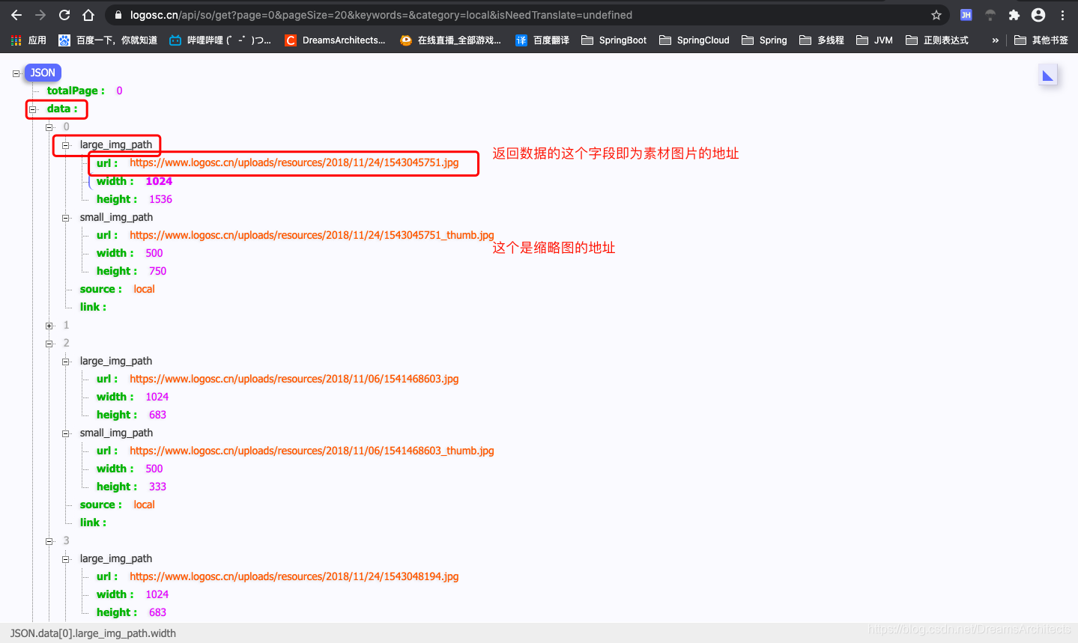Open the Spring bookmark folder

[x=764, y=40]
